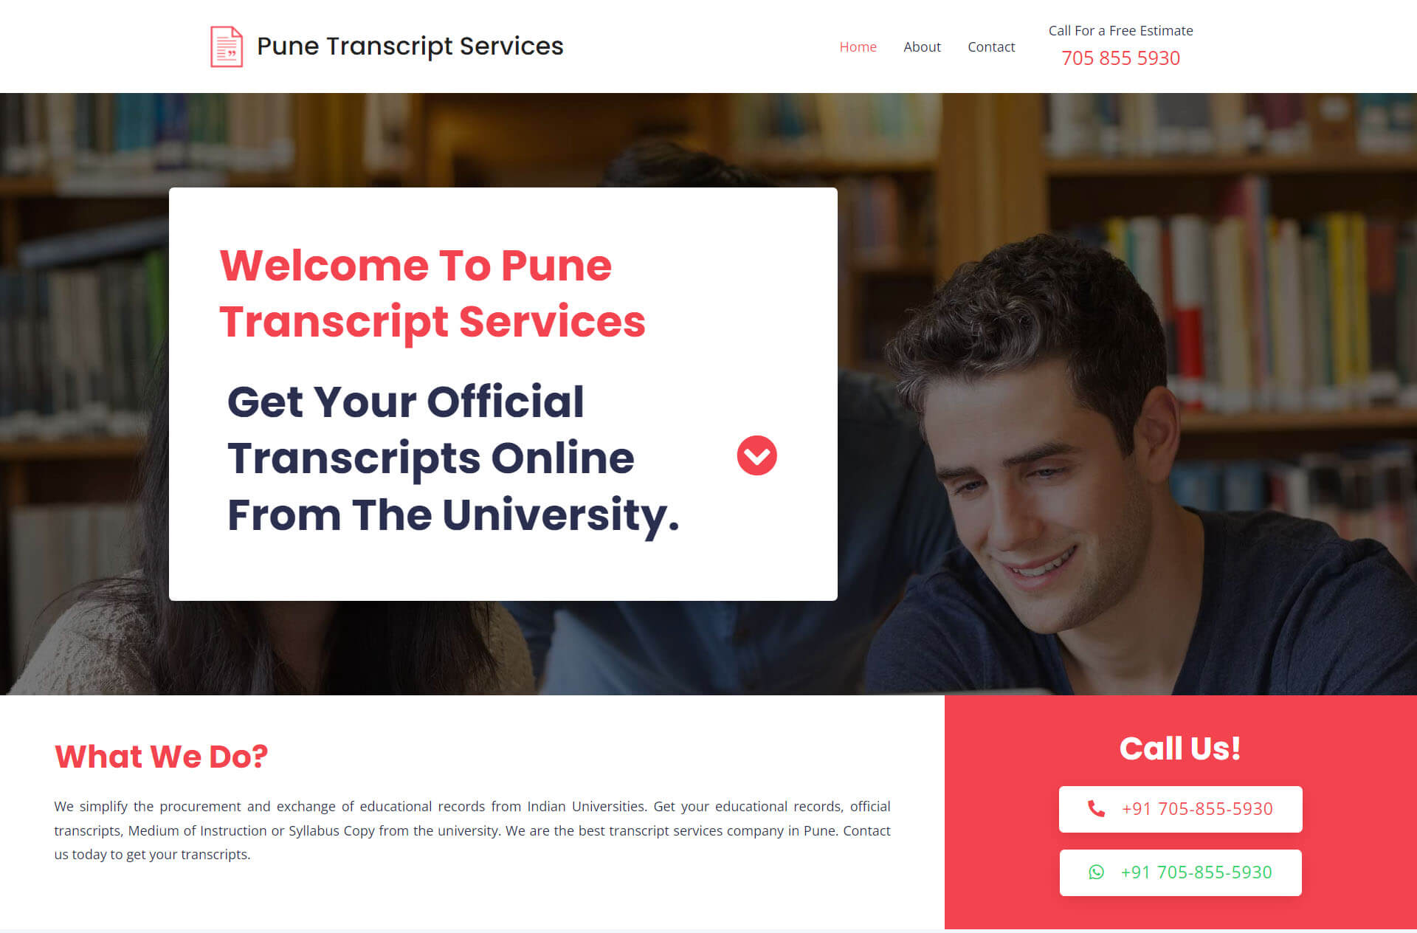Click the About navigation menu item
The height and width of the screenshot is (933, 1417).
(x=921, y=46)
